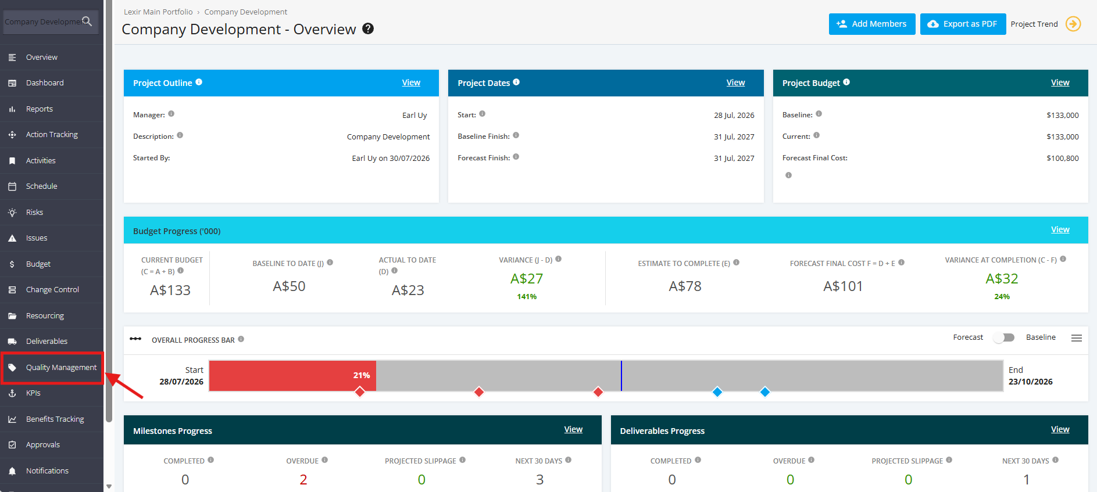Viewport: 1097px width, 492px height.
Task: Click info icon next to Overall Progress Bar
Action: point(241,339)
